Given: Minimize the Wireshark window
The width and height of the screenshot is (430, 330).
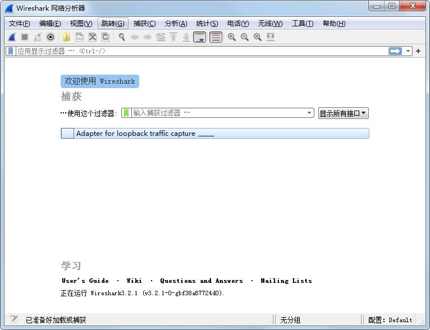Looking at the screenshot, I should [x=377, y=6].
